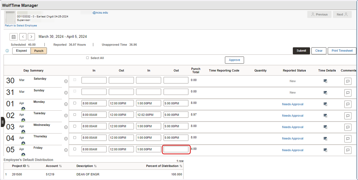Sort distribution table by Account
The height and width of the screenshot is (180, 358).
[54, 166]
